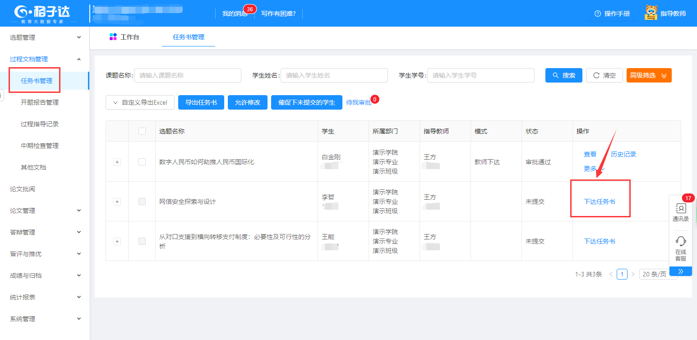Click the 指导教师 tiger avatar
This screenshot has height=340, width=697.
coord(651,13)
